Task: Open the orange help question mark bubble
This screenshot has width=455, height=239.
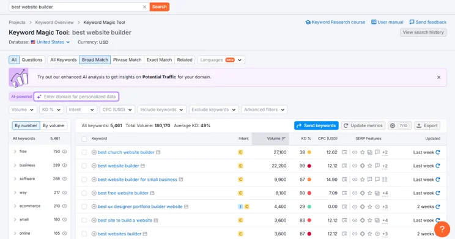Action: (x=442, y=229)
